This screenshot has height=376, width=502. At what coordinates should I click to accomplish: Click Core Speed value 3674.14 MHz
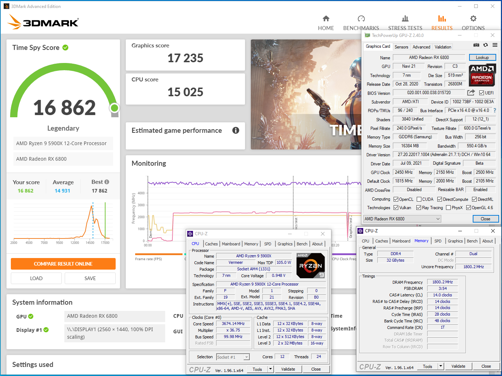pyautogui.click(x=233, y=324)
